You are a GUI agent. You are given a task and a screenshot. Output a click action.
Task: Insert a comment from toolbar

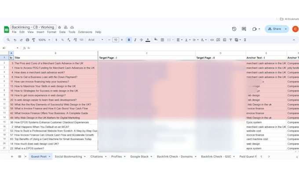[x=219, y=40]
